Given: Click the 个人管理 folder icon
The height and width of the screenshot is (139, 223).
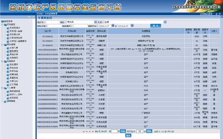Looking at the screenshot, I should coord(5,88).
